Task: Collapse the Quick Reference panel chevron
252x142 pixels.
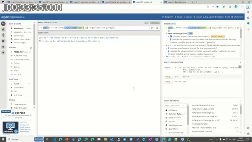Action: 240,101
